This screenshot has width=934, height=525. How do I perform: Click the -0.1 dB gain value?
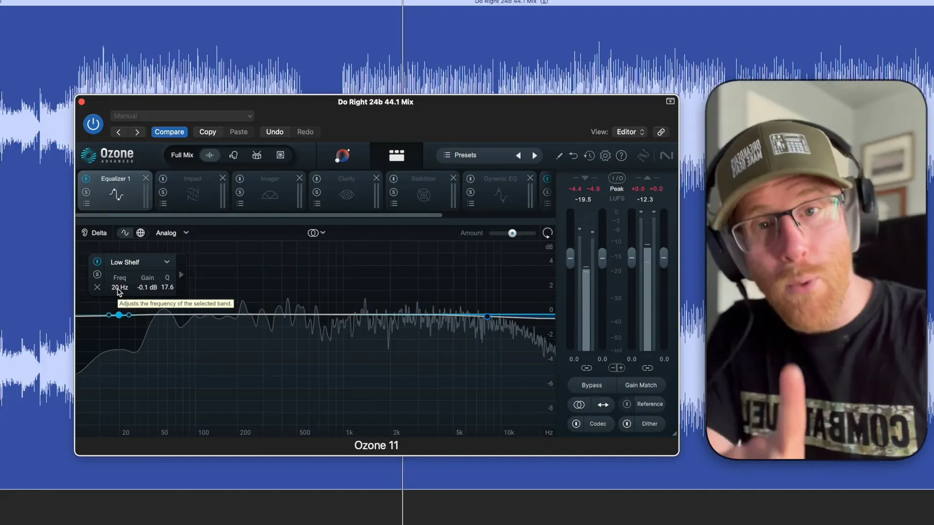coord(147,287)
